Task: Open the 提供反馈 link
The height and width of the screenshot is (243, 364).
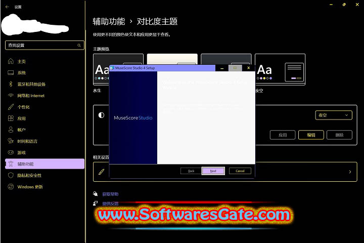Action: point(110,204)
